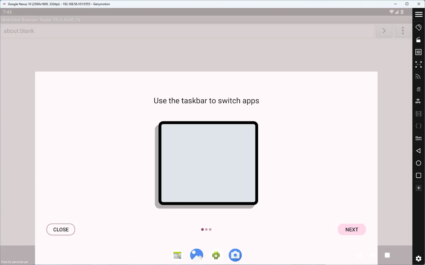This screenshot has width=425, height=265.
Task: Minimize the Genymotion window
Action: point(395,4)
